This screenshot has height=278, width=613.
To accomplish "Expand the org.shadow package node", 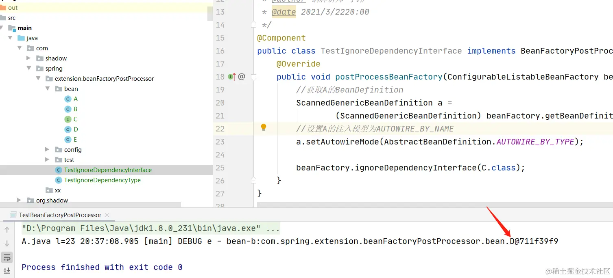I will click(x=19, y=200).
